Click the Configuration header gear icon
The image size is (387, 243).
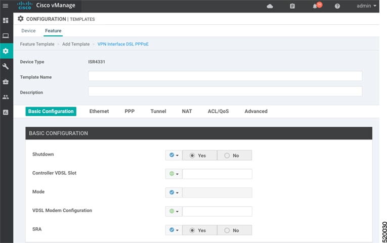click(21, 19)
